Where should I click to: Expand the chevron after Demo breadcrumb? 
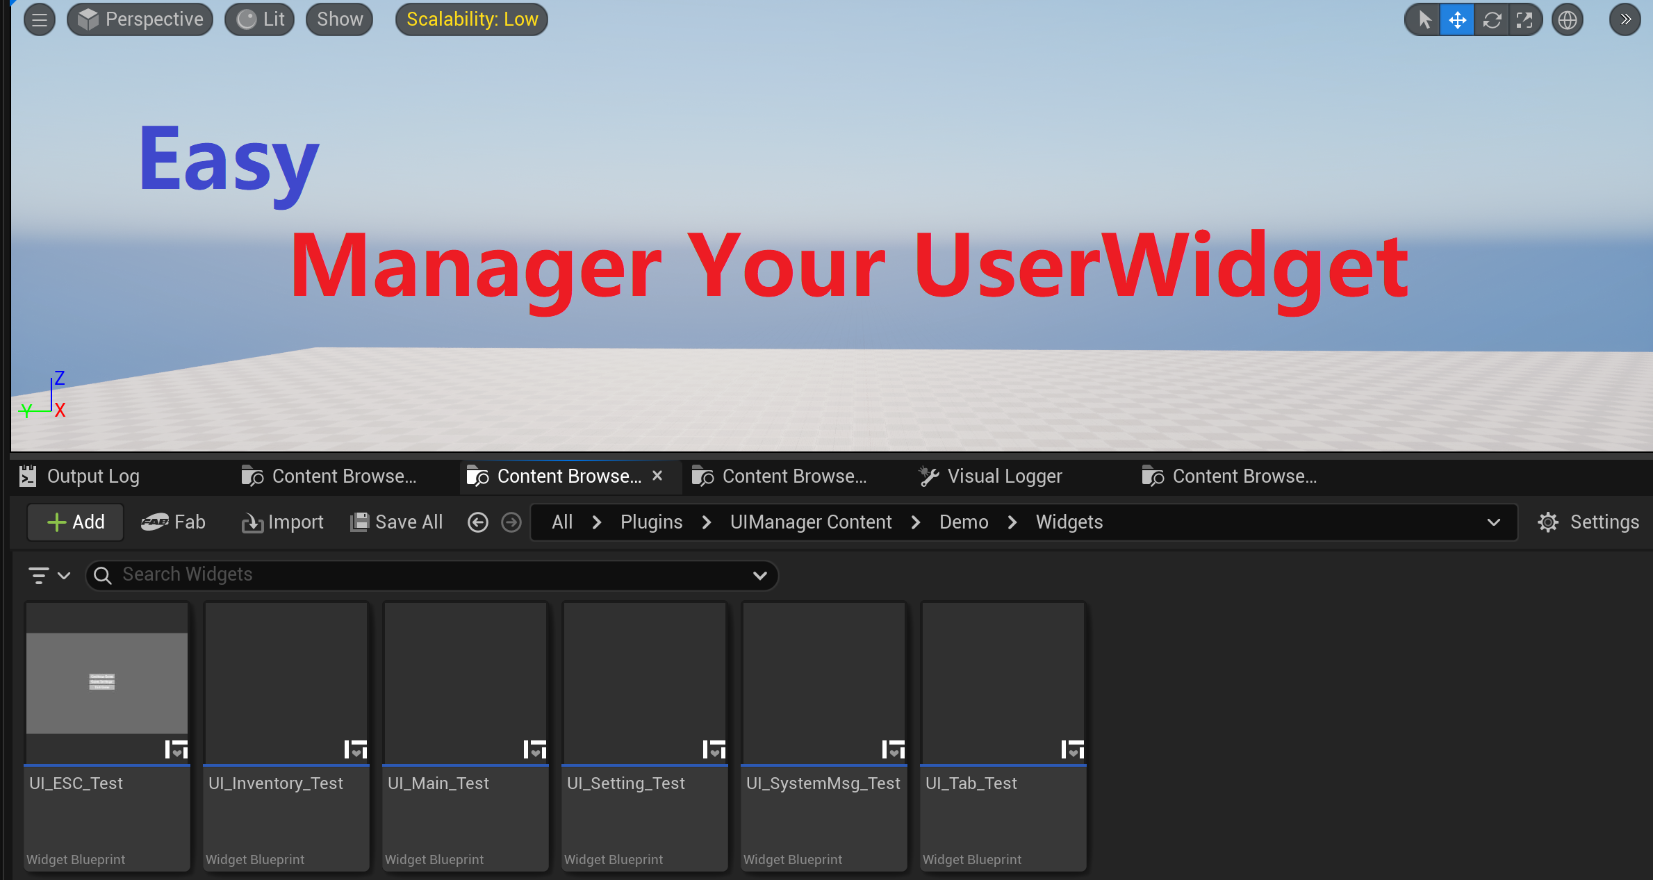click(1012, 522)
